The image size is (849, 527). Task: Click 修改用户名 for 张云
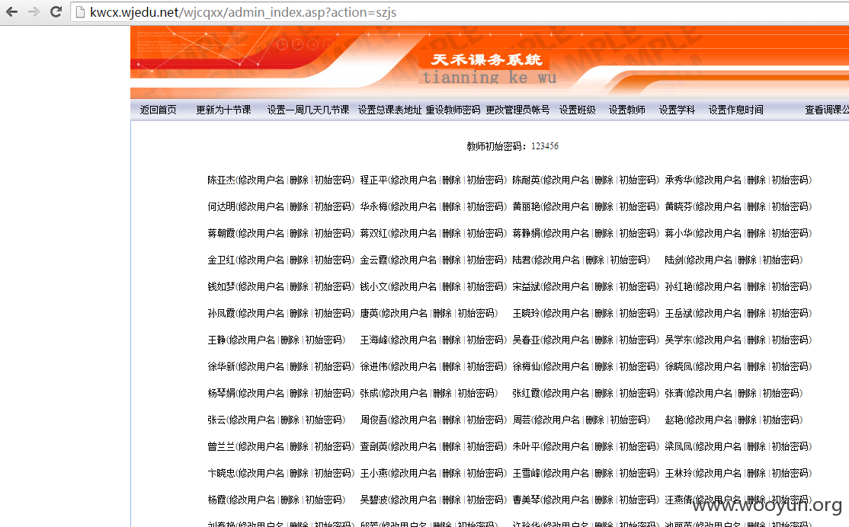click(x=251, y=420)
